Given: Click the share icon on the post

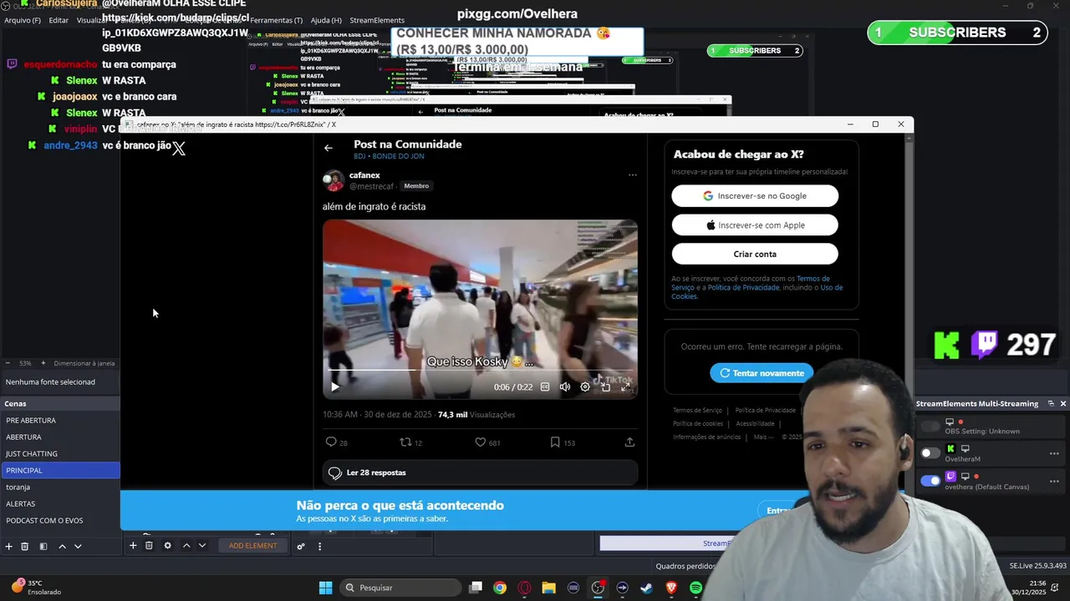Looking at the screenshot, I should (x=629, y=442).
